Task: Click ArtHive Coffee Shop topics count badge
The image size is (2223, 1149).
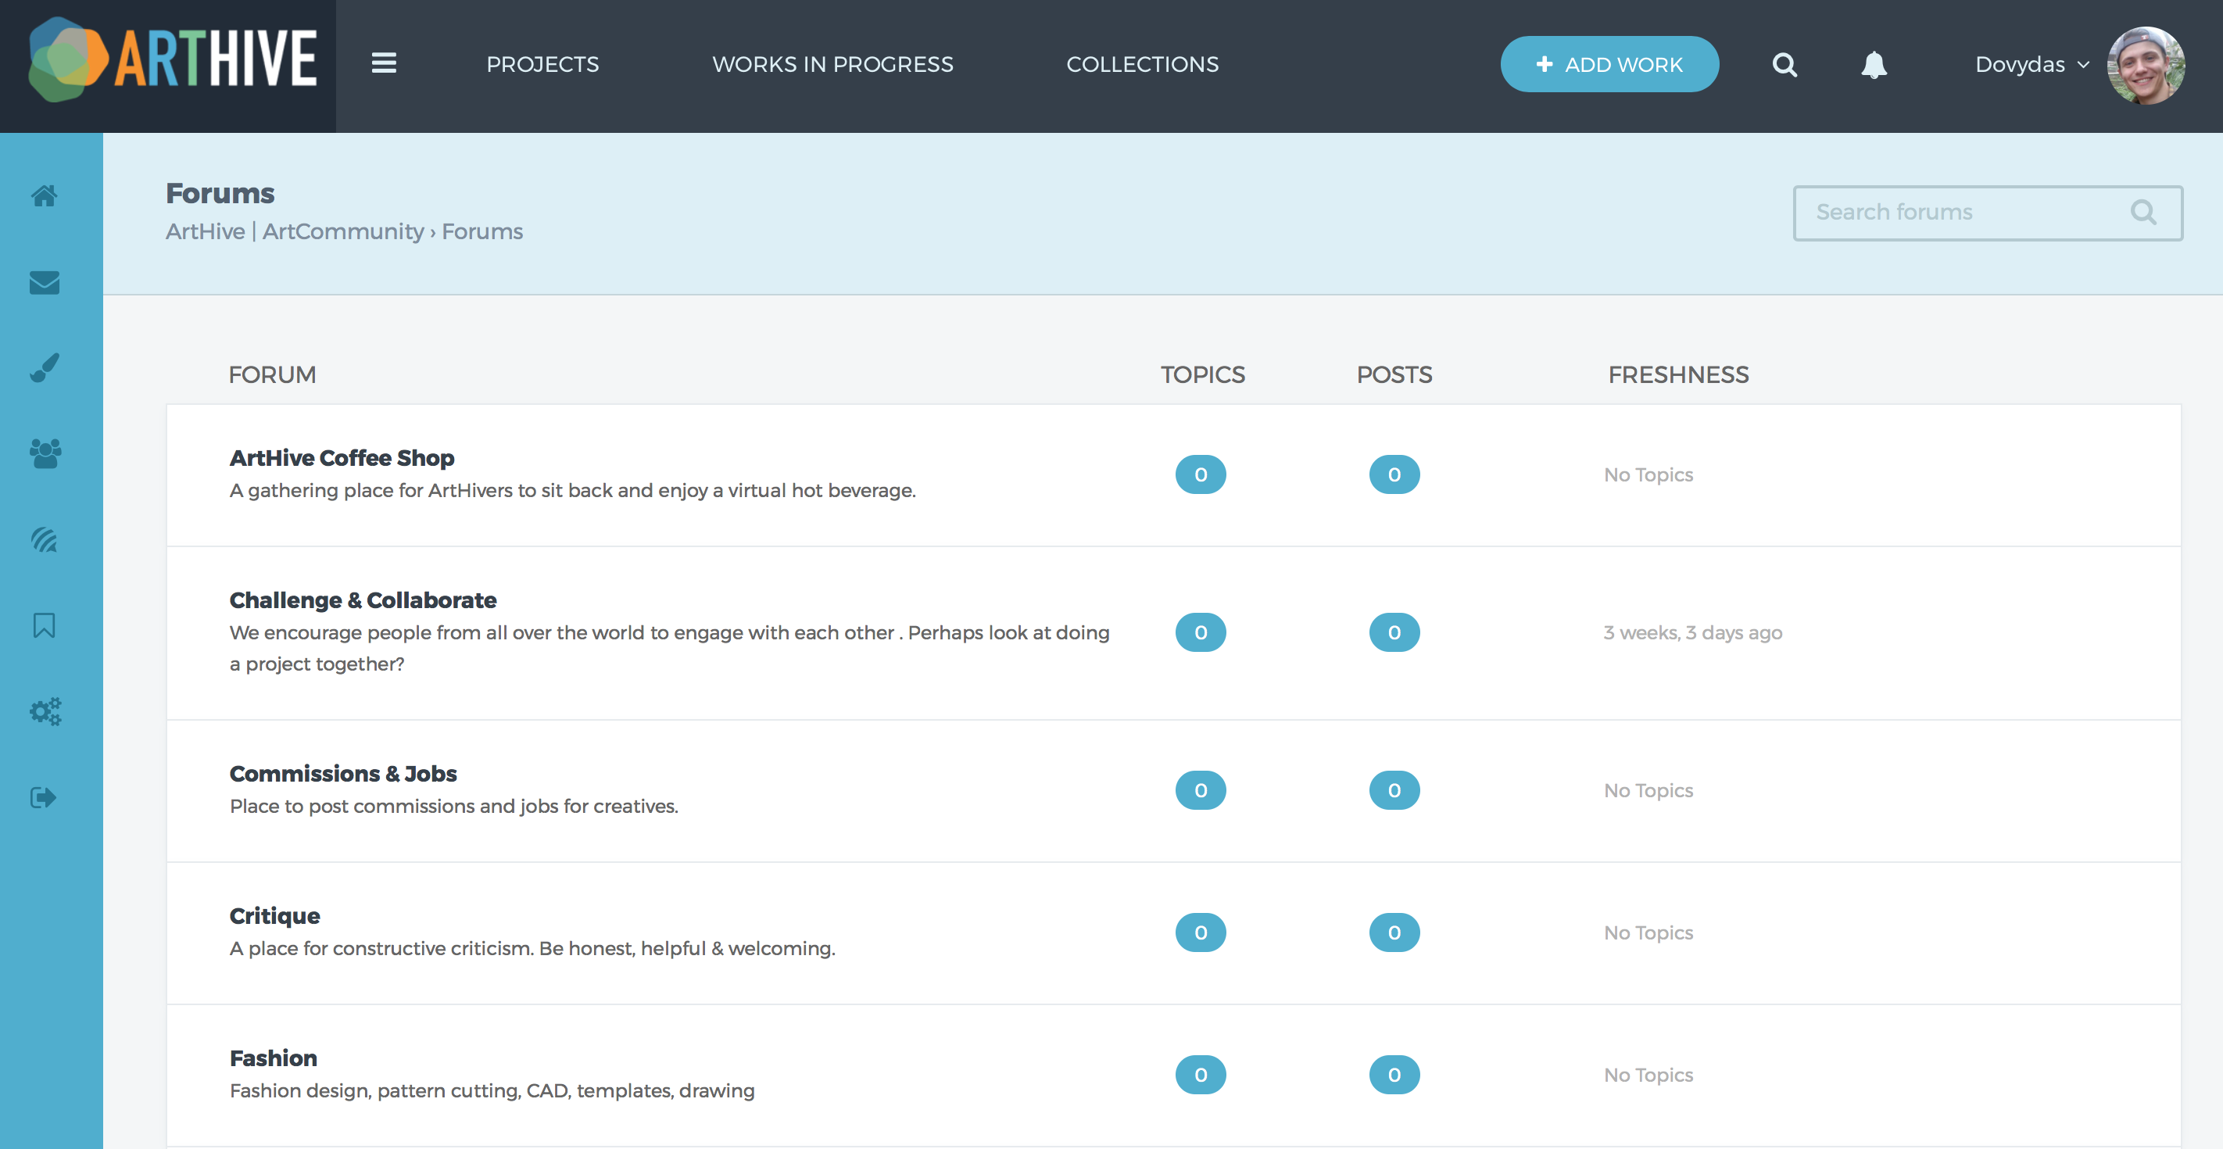Action: 1201,474
